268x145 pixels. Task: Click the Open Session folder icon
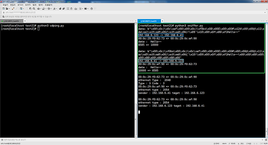click(x=7, y=9)
